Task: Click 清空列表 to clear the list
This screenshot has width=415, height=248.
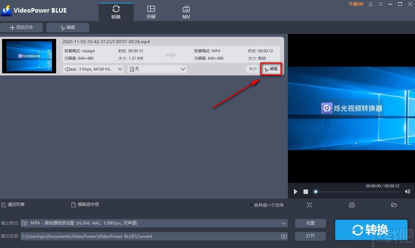Action: coord(13,205)
